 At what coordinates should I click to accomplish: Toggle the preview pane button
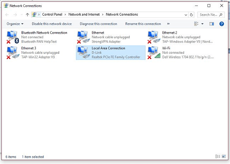[212, 24]
